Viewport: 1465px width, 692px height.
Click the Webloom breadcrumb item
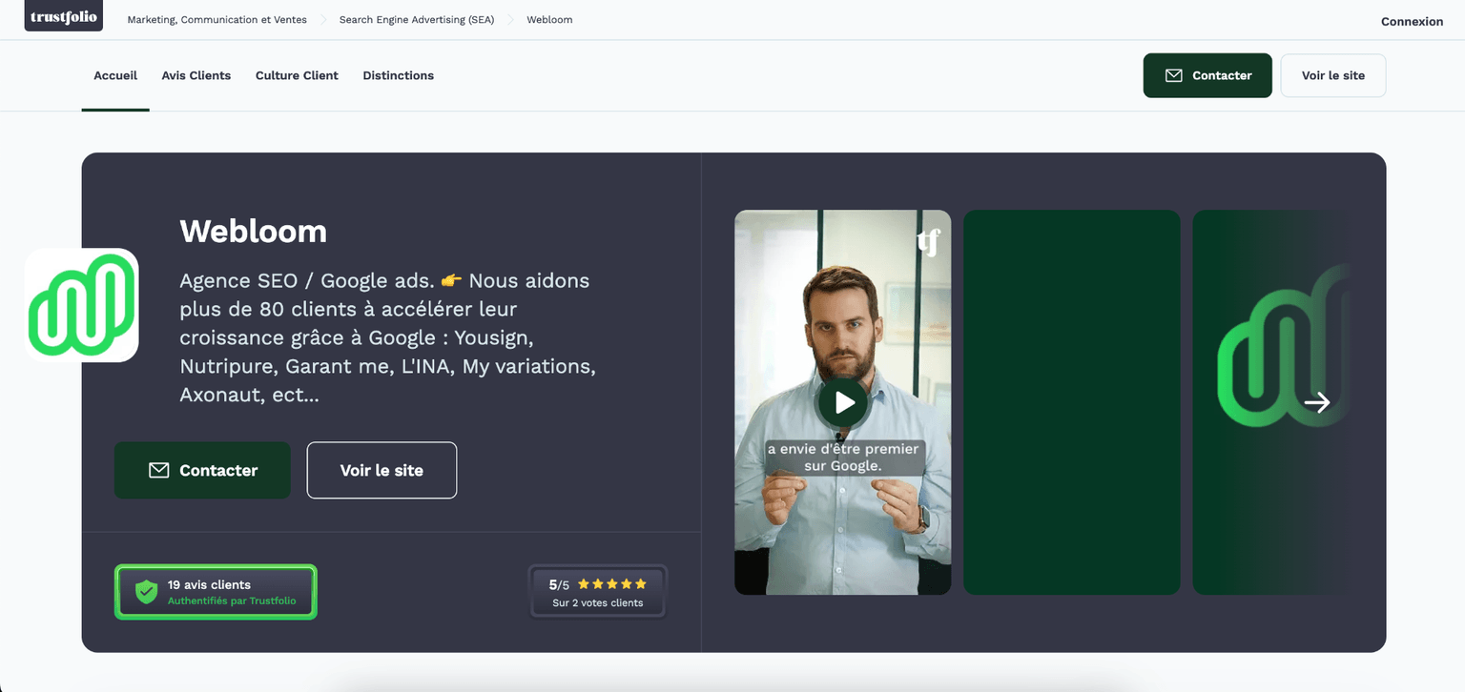coord(549,19)
